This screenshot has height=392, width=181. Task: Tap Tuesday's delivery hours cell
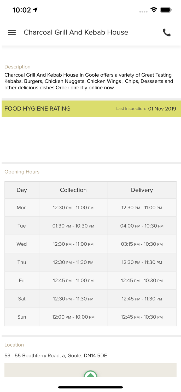(142, 226)
